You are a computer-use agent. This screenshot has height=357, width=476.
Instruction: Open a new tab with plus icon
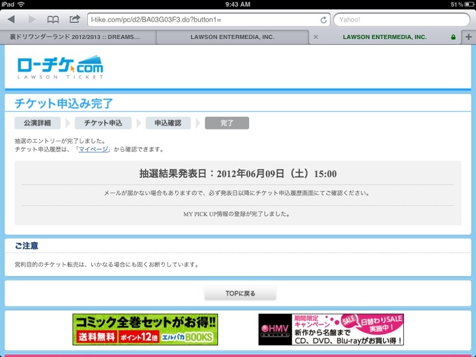(x=469, y=37)
